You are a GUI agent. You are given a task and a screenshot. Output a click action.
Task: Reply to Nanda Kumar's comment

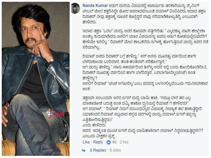pyautogui.click(x=98, y=142)
